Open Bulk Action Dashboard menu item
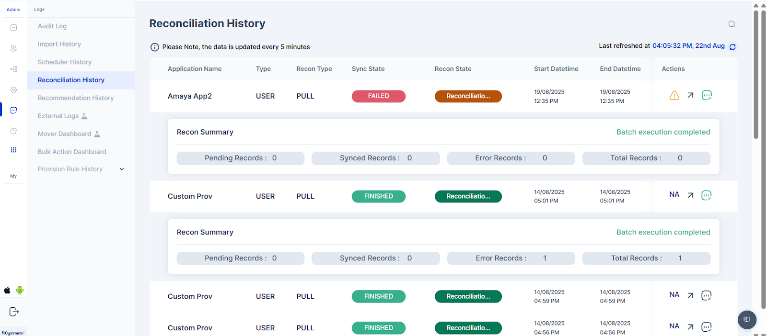This screenshot has width=767, height=336. [72, 152]
